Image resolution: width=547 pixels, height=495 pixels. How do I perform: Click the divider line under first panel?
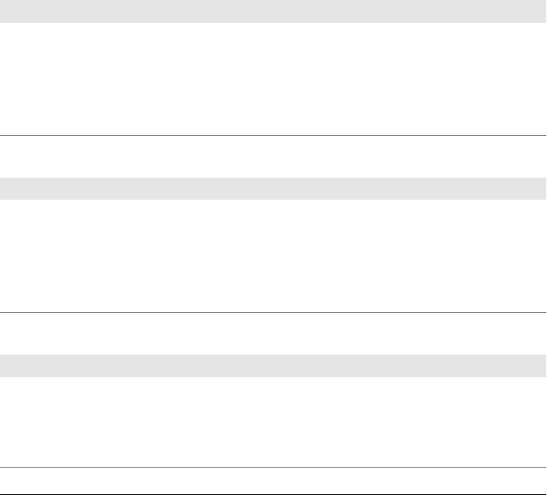pos(273,135)
